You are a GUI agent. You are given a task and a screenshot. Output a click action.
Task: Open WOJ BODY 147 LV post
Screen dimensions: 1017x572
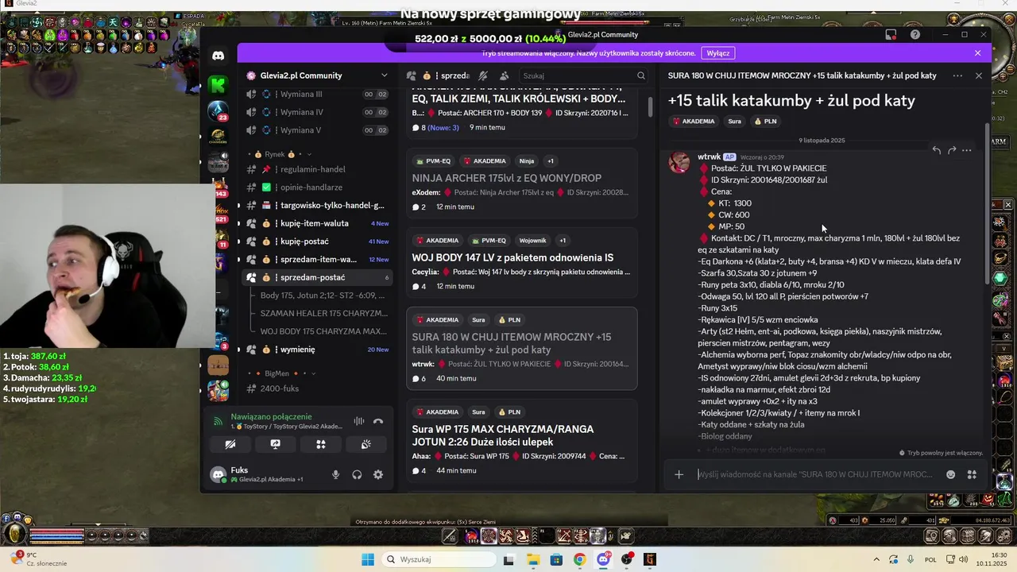[x=522, y=264]
